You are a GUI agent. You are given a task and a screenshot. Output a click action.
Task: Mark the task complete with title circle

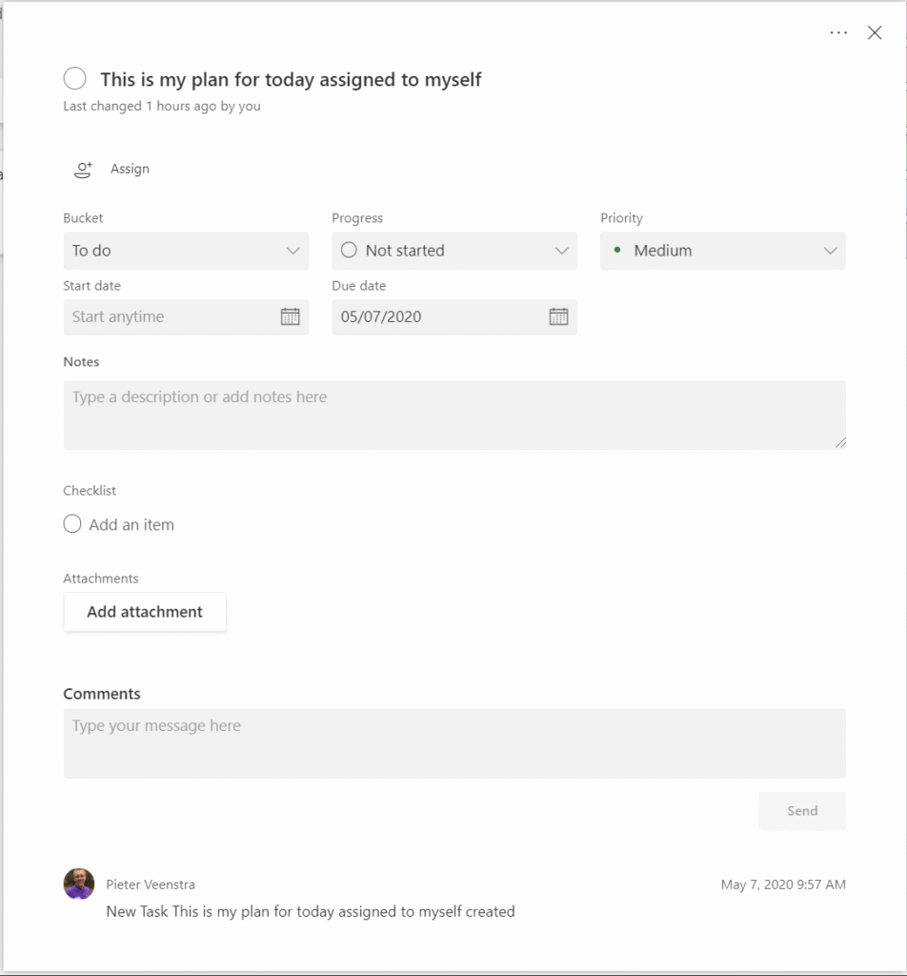74,79
